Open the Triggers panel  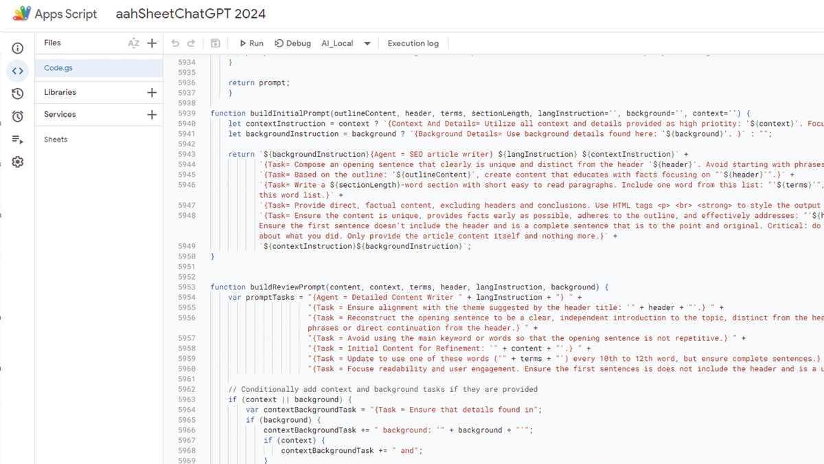[17, 115]
